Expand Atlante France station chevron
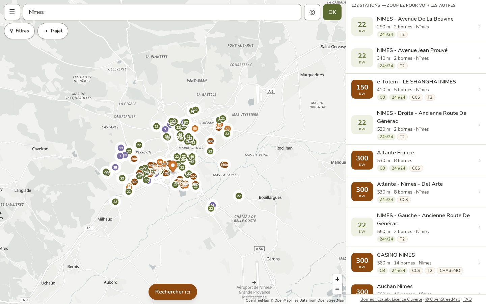 click(480, 160)
